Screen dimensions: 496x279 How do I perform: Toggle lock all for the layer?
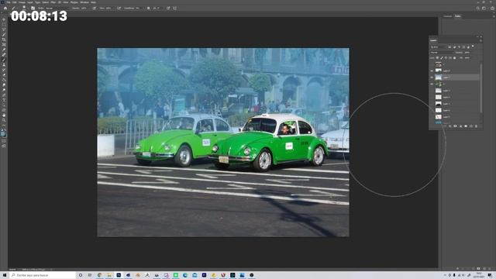455,57
